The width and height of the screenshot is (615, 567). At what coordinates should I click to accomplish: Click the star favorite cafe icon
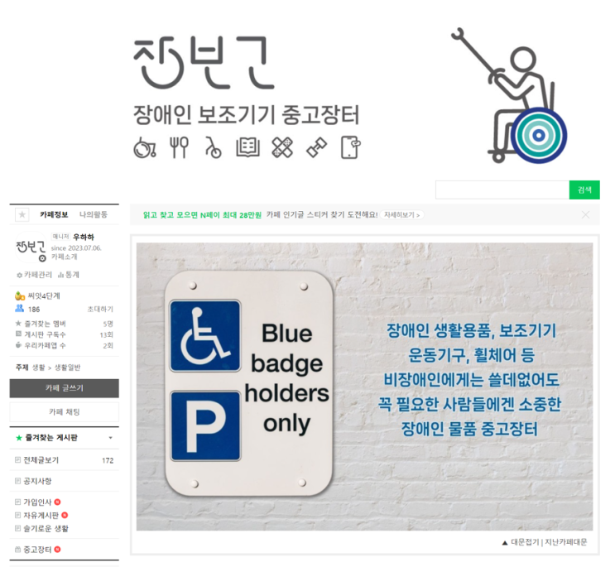point(22,214)
